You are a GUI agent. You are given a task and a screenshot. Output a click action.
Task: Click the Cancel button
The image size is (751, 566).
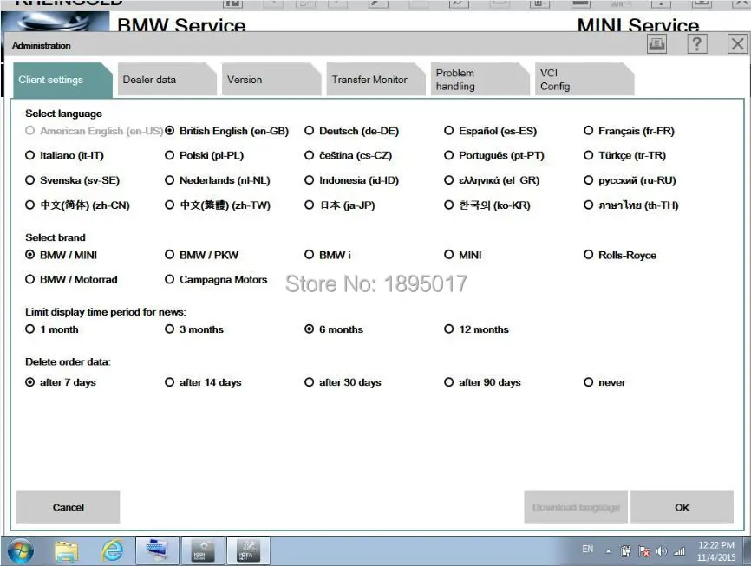(x=68, y=507)
